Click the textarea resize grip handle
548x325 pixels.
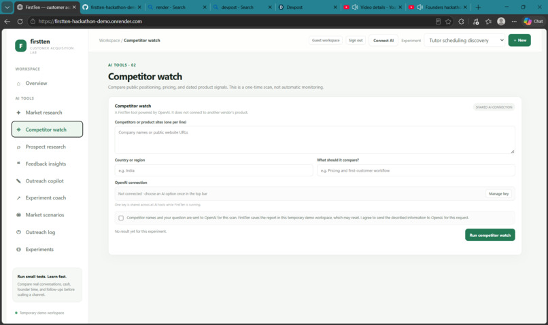[x=513, y=151]
